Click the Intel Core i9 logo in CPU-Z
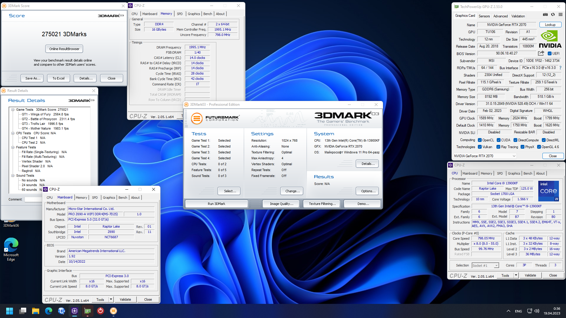 (x=548, y=191)
